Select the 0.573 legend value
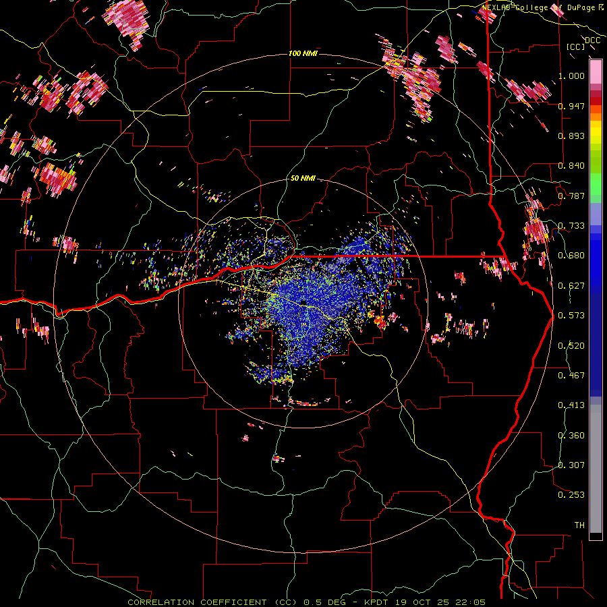Viewport: 607px width, 607px height. 571,316
